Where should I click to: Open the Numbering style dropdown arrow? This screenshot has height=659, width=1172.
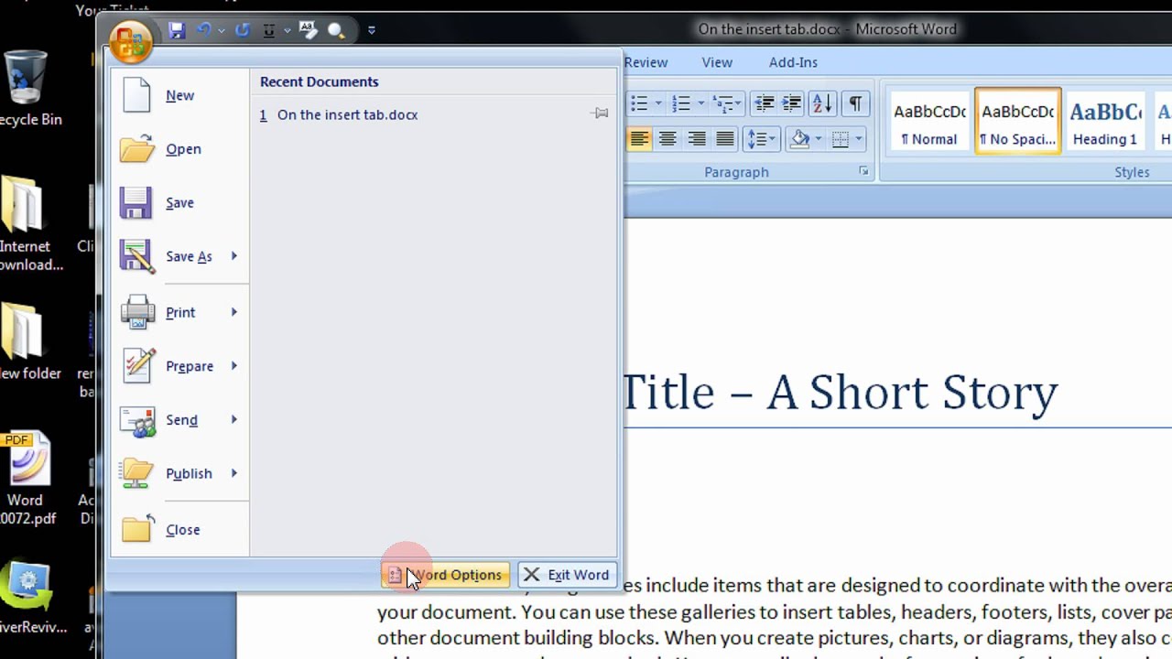700,103
